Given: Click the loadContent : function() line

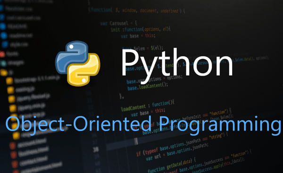Looking at the screenshot, I should [x=148, y=106].
